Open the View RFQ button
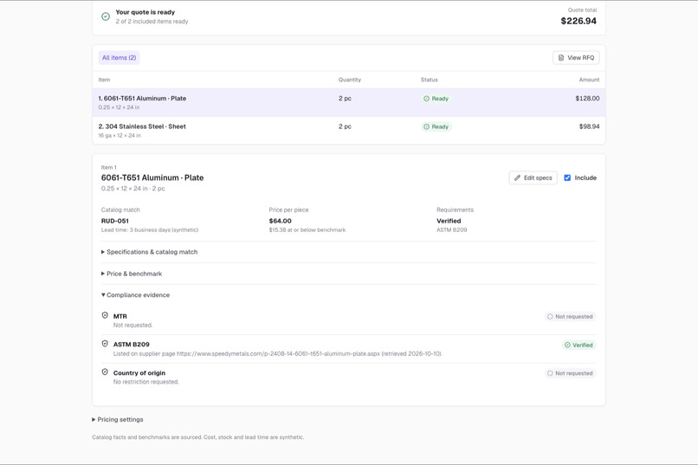The height and width of the screenshot is (465, 698). pos(576,58)
